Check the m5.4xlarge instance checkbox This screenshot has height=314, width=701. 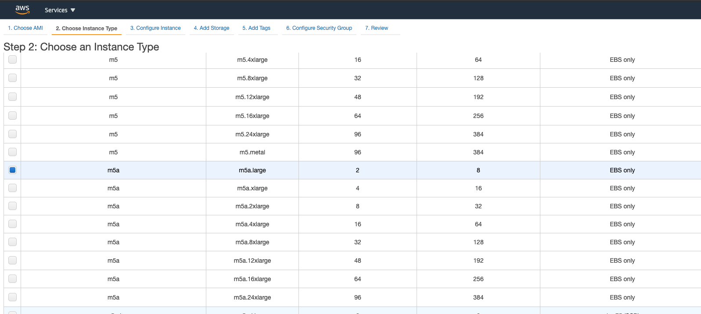pyautogui.click(x=13, y=59)
